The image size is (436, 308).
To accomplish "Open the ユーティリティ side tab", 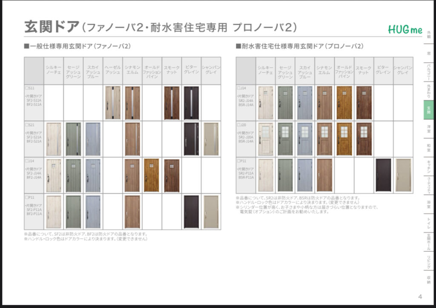I will (x=429, y=185).
